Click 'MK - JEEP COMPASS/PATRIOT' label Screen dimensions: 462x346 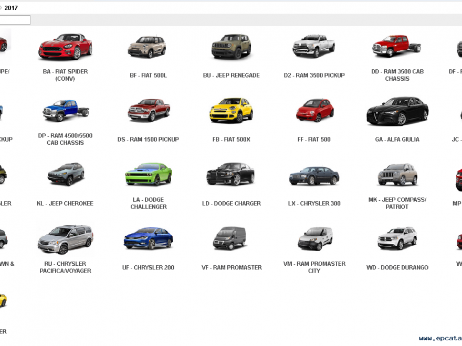397,203
